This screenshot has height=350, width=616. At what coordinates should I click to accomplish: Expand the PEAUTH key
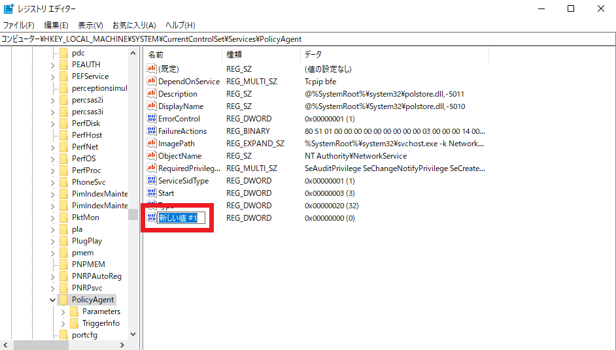point(53,65)
